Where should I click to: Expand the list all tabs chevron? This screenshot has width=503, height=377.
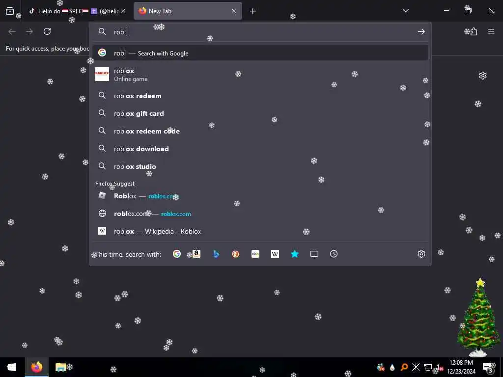click(x=405, y=11)
